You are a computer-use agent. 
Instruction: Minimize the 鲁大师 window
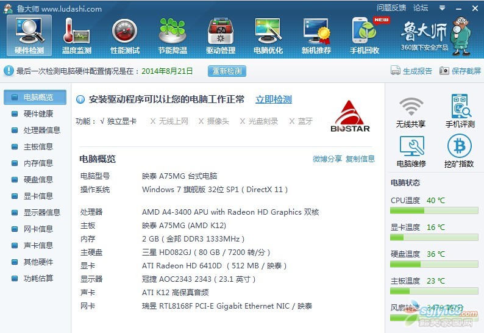[458, 9]
